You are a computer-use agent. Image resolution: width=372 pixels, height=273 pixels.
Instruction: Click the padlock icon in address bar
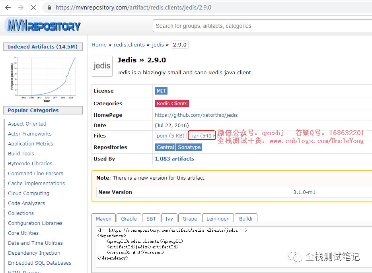[49, 8]
